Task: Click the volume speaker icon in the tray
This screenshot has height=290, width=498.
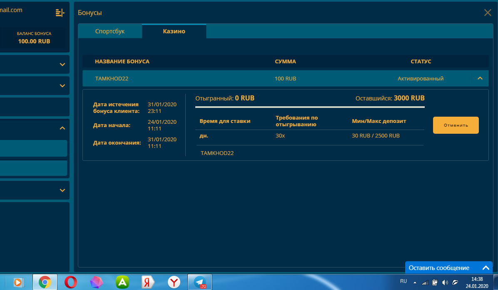Action: [445, 282]
